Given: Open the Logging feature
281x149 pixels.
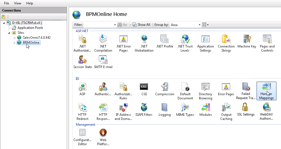Looking at the screenshot, I should point(164,110).
